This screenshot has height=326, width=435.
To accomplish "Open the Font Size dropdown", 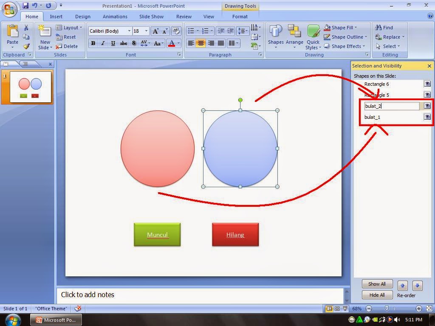I will [x=147, y=31].
